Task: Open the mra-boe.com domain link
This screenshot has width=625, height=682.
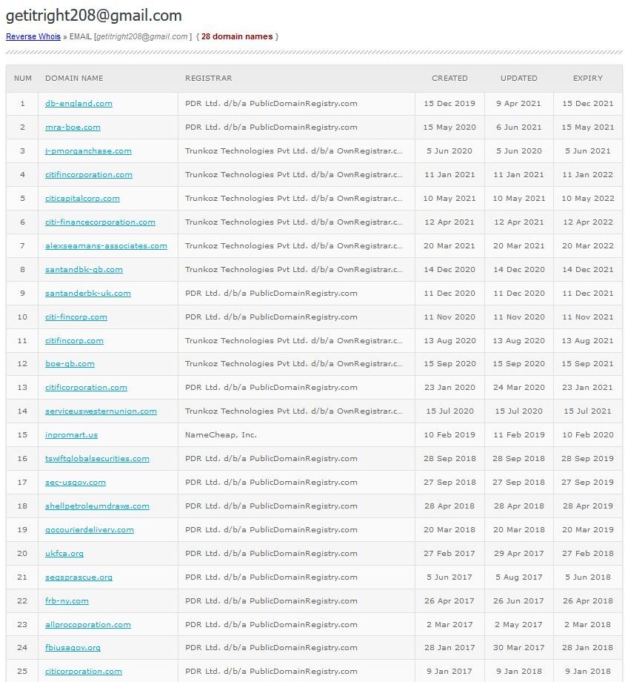Action: pyautogui.click(x=73, y=128)
